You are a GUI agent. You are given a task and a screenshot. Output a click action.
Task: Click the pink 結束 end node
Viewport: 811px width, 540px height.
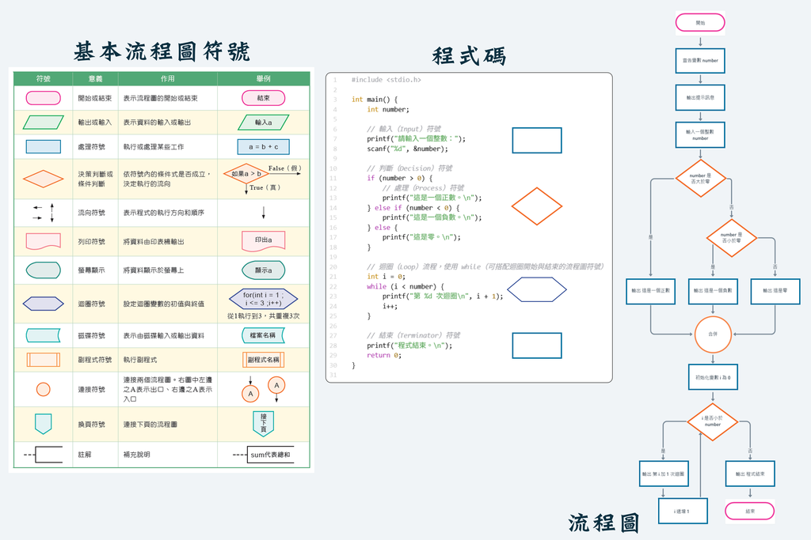tap(749, 511)
